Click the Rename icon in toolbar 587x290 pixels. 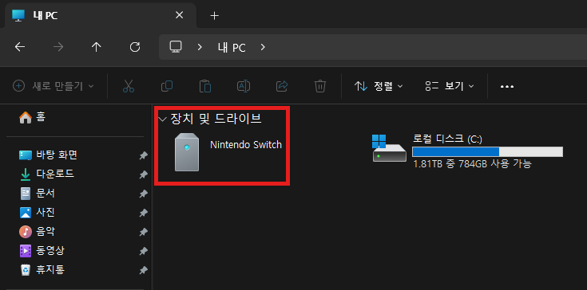pyautogui.click(x=244, y=86)
